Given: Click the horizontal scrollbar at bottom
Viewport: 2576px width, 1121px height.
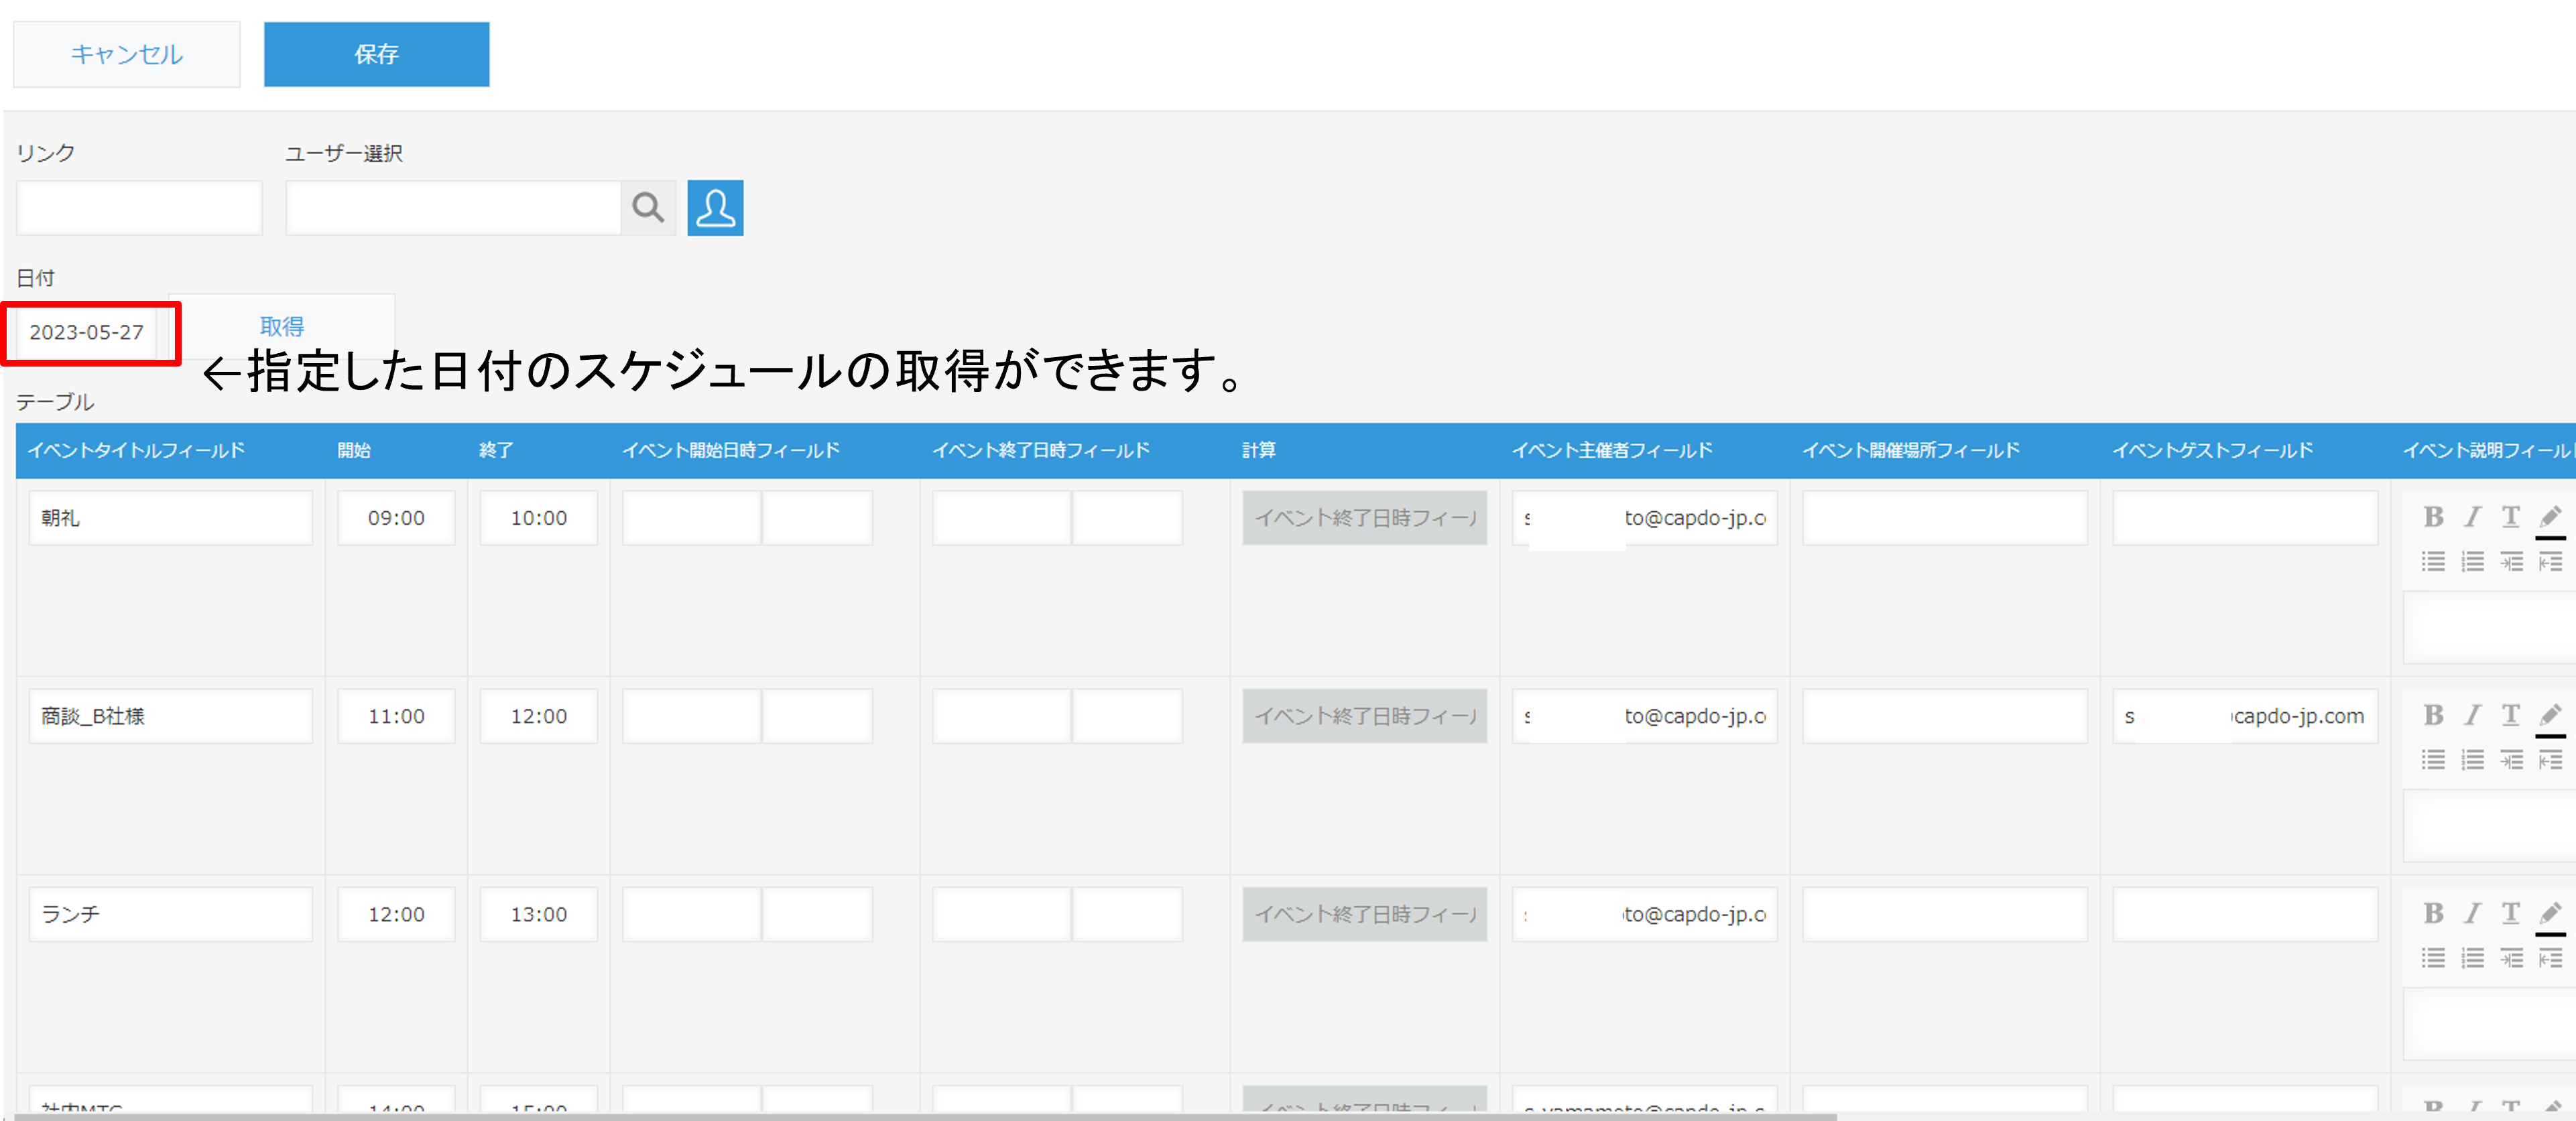Looking at the screenshot, I should (x=925, y=1116).
